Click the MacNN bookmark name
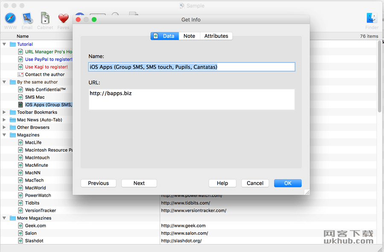This screenshot has width=384, height=252. click(32, 173)
